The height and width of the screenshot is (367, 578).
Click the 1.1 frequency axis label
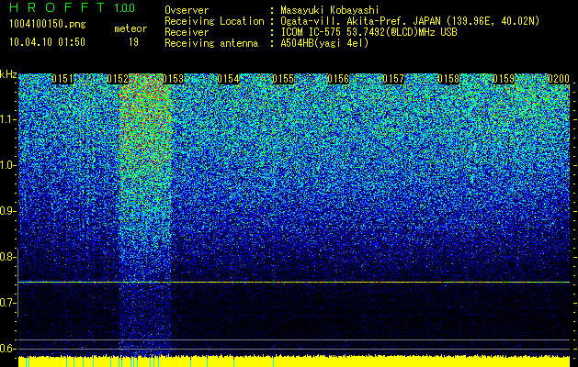click(6, 119)
